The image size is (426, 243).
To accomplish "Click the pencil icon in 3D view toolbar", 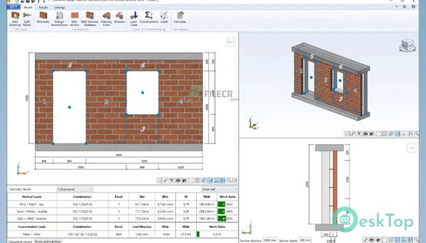I will click(x=352, y=134).
